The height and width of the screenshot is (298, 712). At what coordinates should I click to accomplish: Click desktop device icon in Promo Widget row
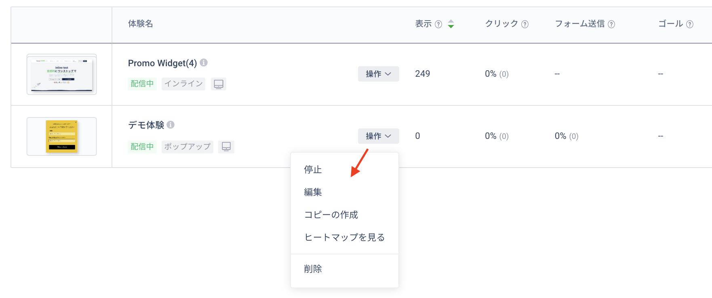click(219, 84)
